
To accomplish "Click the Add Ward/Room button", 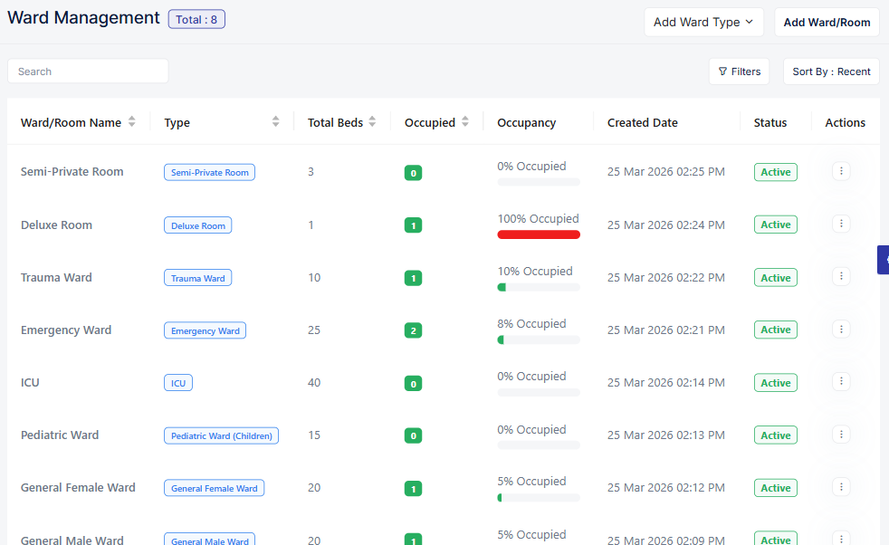I will (827, 23).
